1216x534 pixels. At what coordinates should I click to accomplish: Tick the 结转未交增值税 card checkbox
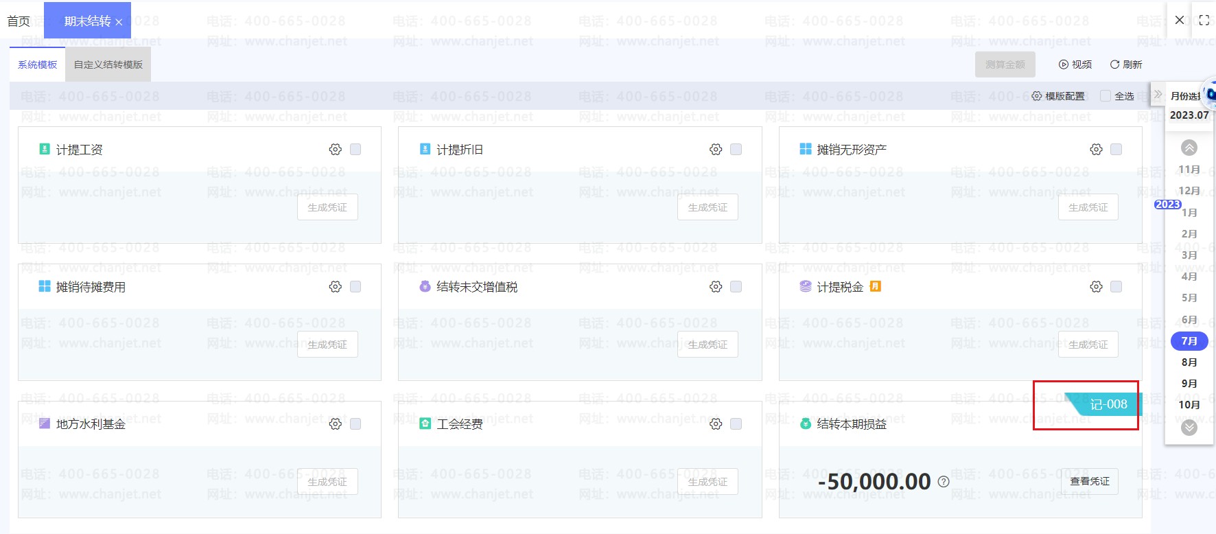click(x=736, y=286)
